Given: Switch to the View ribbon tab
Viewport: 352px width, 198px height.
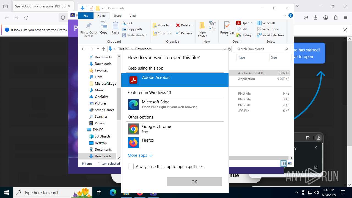Looking at the screenshot, I should [x=133, y=16].
